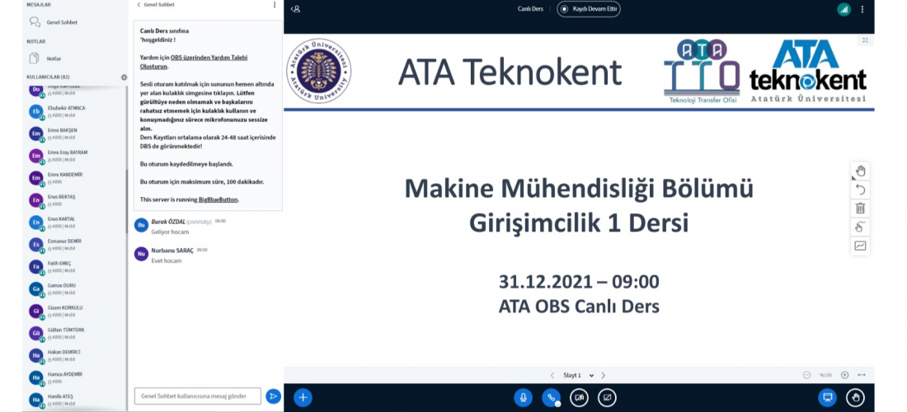Open user list settings gear

(x=124, y=77)
